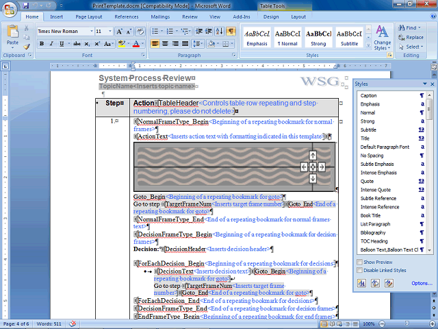
Task: Justify paragraph text
Action: coord(185,44)
